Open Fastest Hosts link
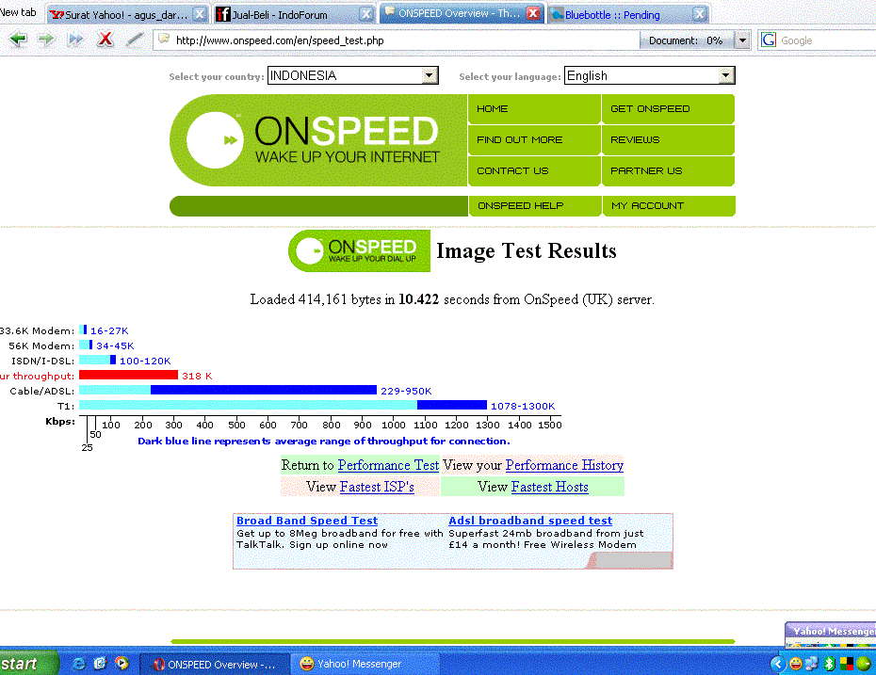Image resolution: width=876 pixels, height=675 pixels. (550, 487)
